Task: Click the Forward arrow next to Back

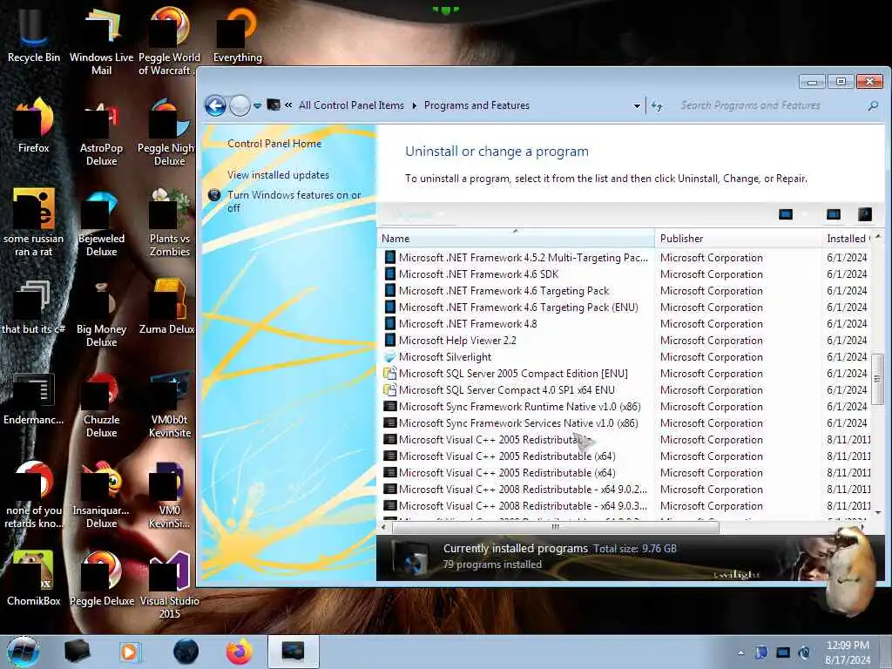Action: 240,105
